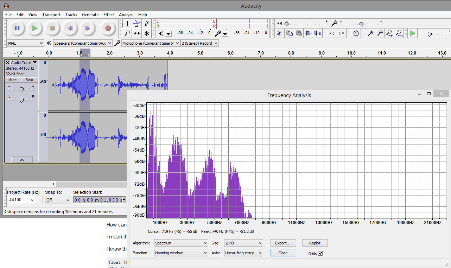Viewport: 451px width, 268px height.
Task: Click the Undo arrow icon
Action: 332,33
